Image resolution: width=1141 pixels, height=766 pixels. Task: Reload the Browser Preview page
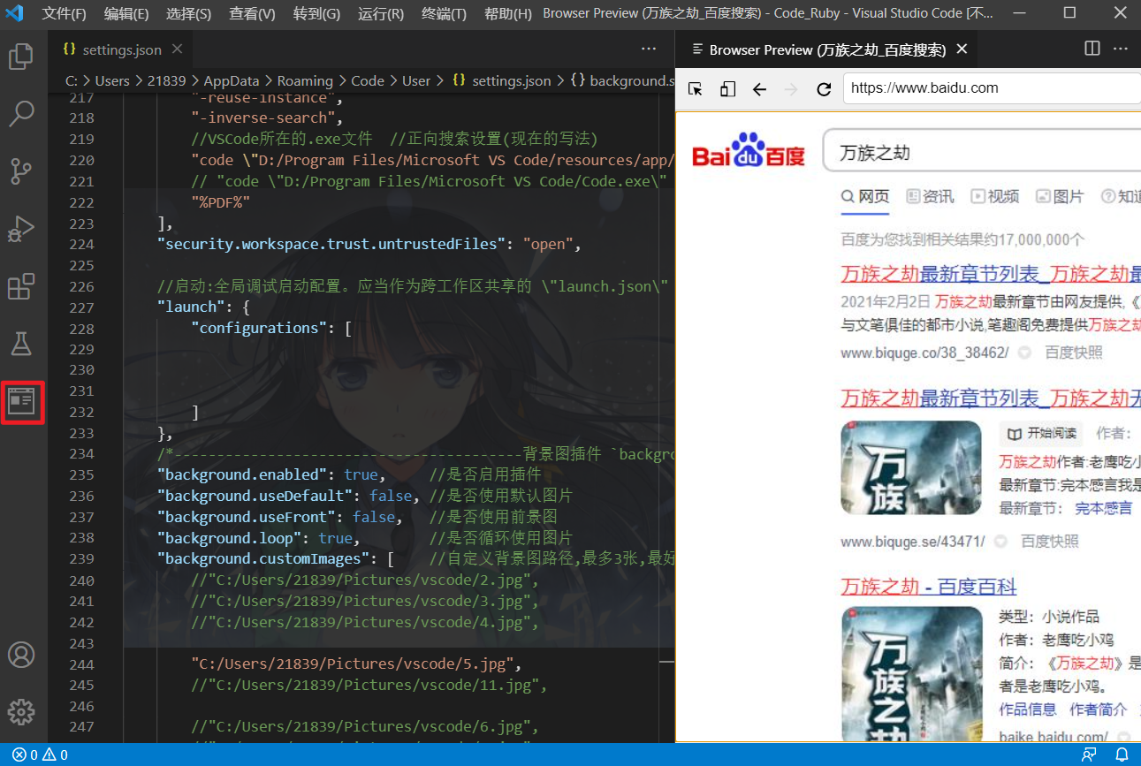[824, 88]
